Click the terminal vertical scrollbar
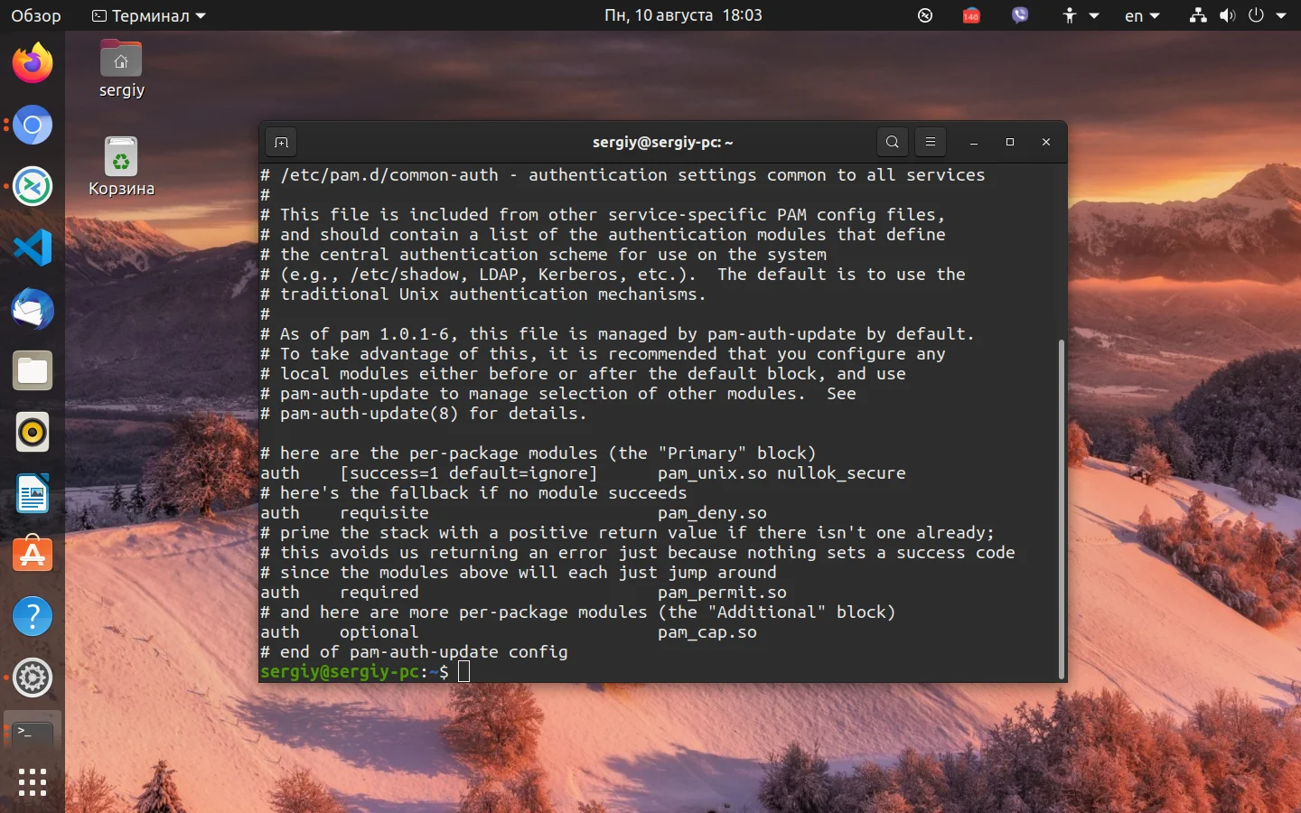1301x813 pixels. tap(1061, 509)
